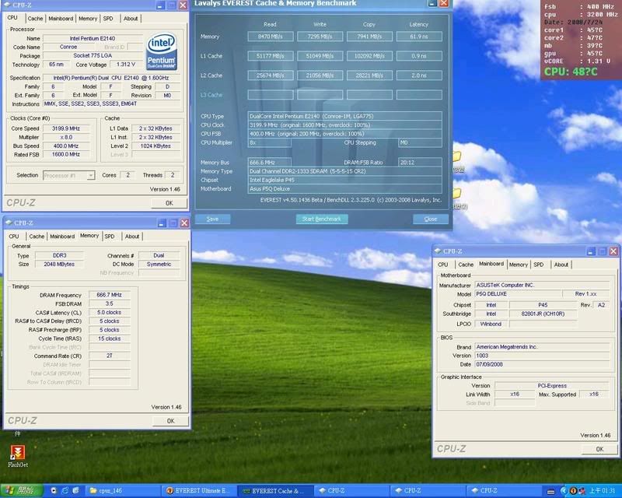Open the Windows Start button
The image size is (622, 498).
(x=22, y=491)
